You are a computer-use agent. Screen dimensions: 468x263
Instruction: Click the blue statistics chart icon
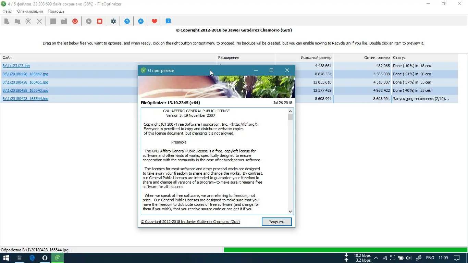coord(141,21)
